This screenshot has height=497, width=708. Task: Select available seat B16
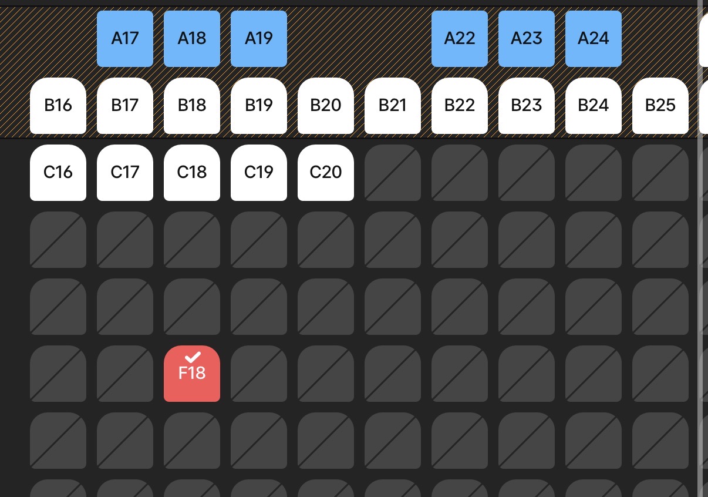pyautogui.click(x=58, y=106)
